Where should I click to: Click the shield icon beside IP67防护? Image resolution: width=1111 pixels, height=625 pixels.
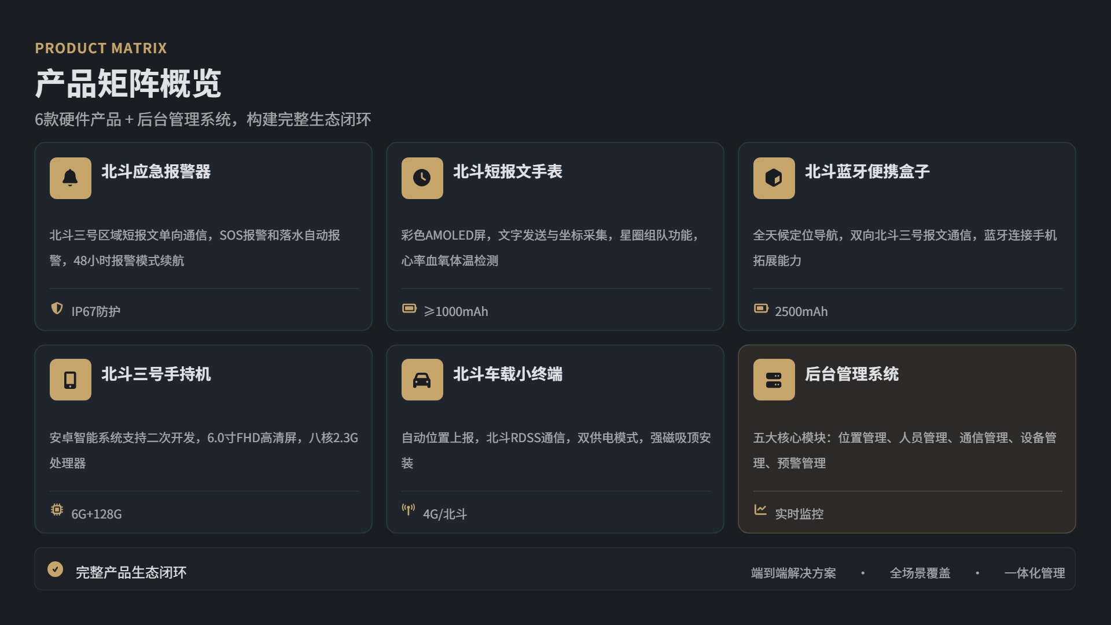coord(57,308)
